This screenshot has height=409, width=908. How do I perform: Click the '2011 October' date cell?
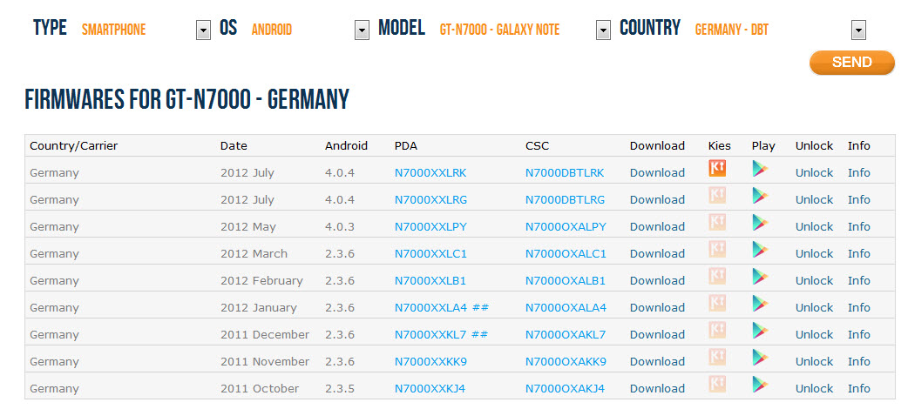tap(260, 389)
